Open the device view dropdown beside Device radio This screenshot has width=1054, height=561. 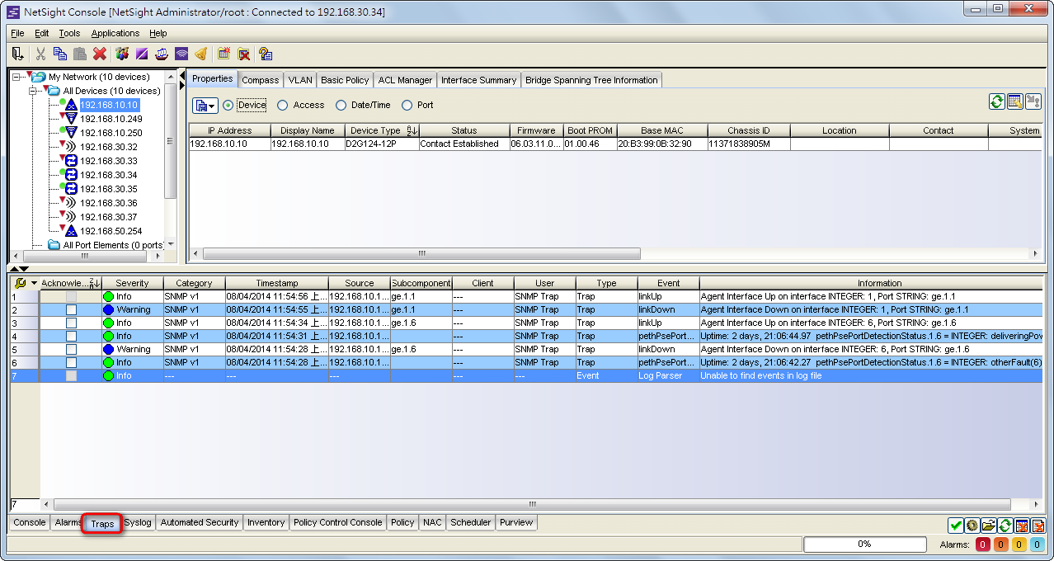pyautogui.click(x=205, y=106)
